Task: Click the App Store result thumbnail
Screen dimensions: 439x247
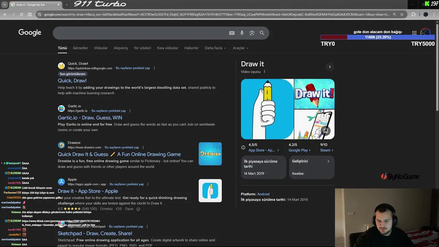Action: pyautogui.click(x=210, y=191)
